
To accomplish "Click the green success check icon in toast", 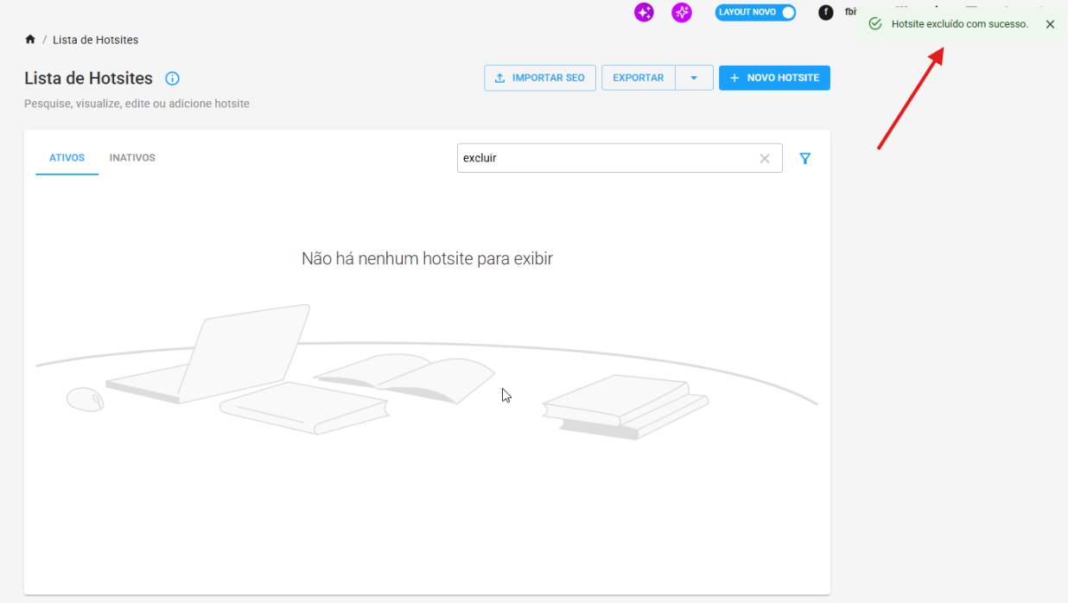I will (875, 24).
